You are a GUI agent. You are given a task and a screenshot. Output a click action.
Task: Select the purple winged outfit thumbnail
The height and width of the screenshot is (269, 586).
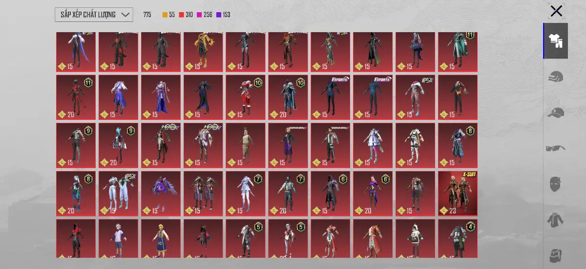pyautogui.click(x=161, y=193)
